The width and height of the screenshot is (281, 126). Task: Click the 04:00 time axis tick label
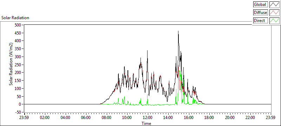65,118
